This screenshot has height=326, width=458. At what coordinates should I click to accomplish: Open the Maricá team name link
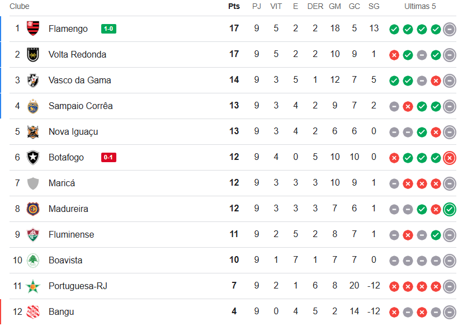pos(62,183)
